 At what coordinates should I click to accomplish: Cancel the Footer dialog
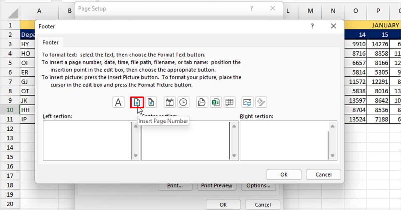[x=324, y=174]
